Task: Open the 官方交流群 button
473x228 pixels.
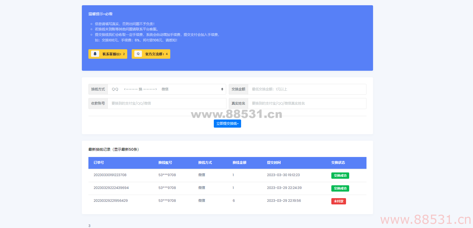Action: click(151, 54)
